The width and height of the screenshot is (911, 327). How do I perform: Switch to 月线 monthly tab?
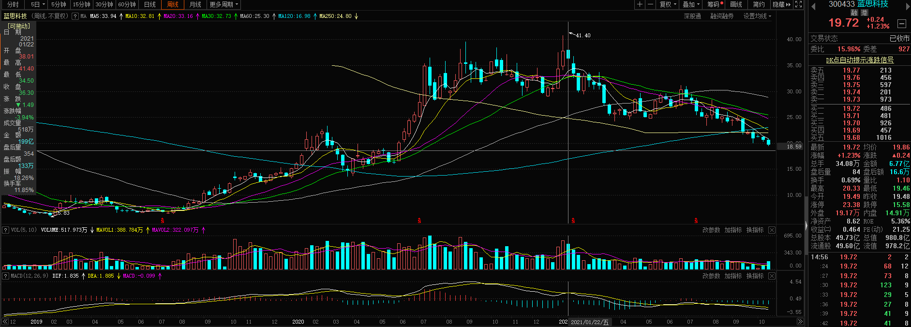pos(195,4)
